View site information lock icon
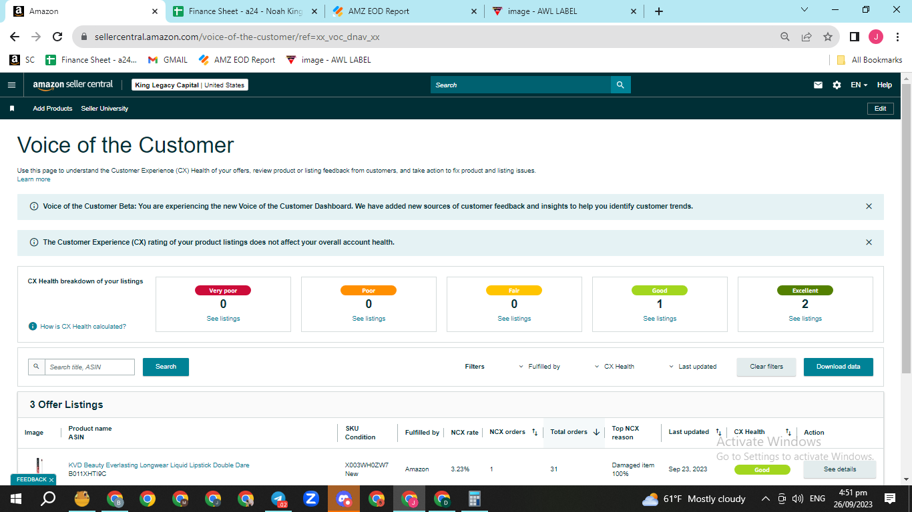Viewport: 912px width, 512px height. click(x=84, y=37)
